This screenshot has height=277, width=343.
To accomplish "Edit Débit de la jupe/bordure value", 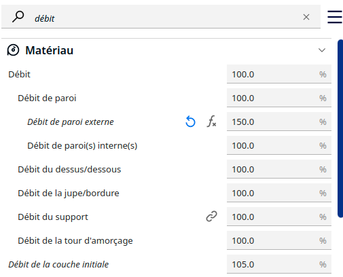I will click(279, 193).
